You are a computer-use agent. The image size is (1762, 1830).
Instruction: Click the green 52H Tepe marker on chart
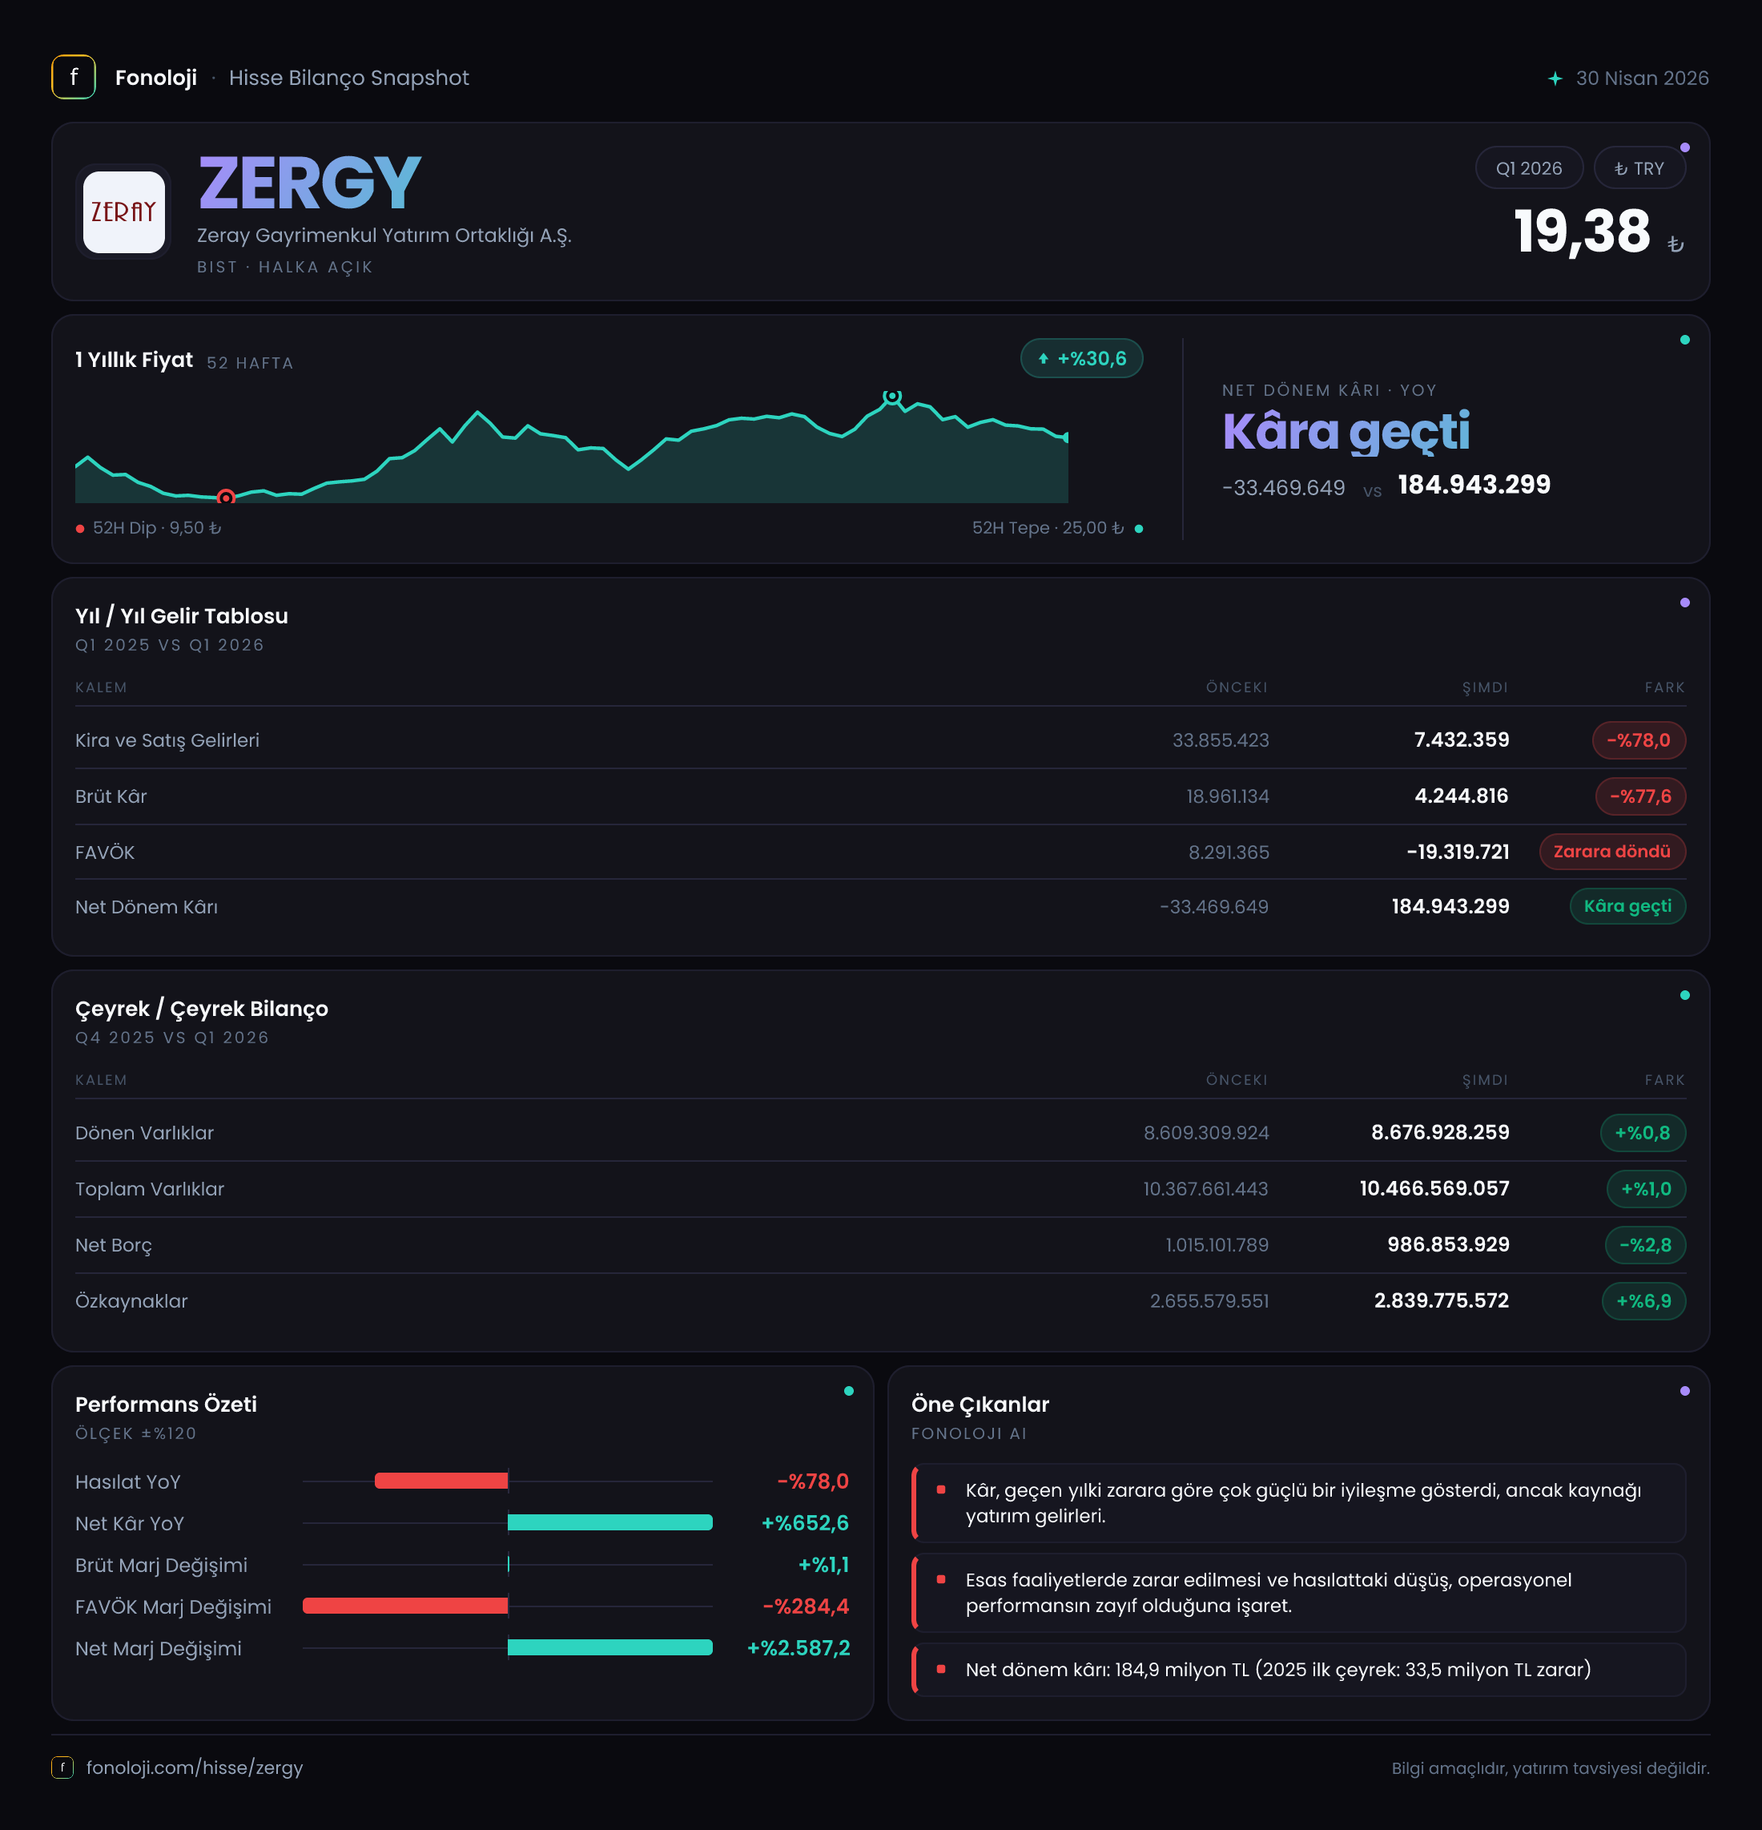pyautogui.click(x=892, y=397)
